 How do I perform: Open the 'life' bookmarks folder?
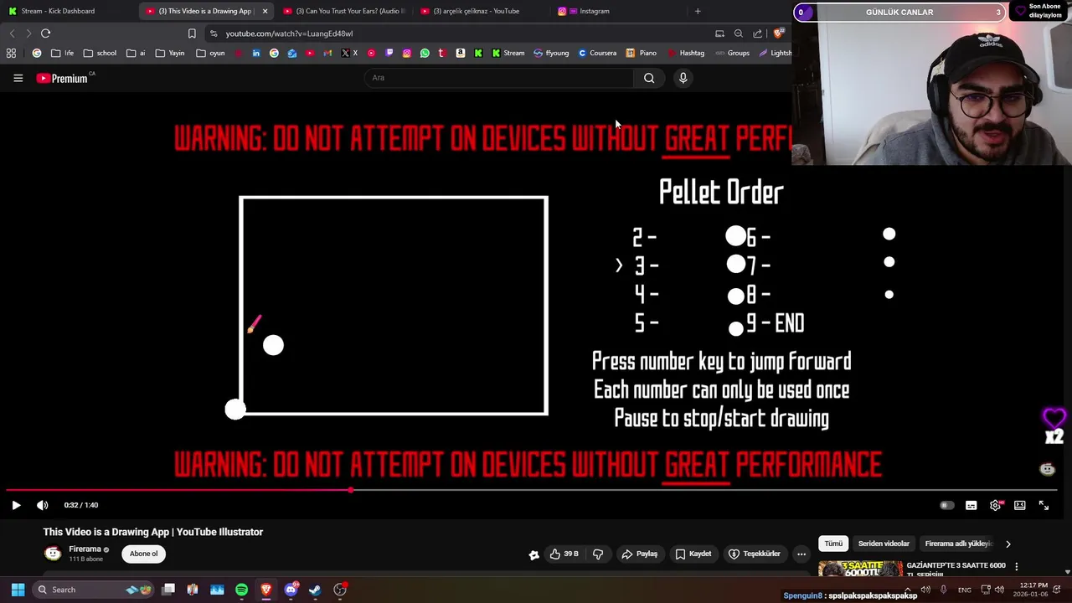click(62, 53)
